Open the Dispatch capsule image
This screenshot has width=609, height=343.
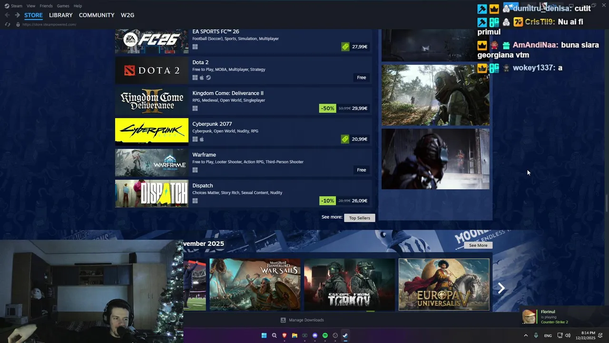pos(152,193)
